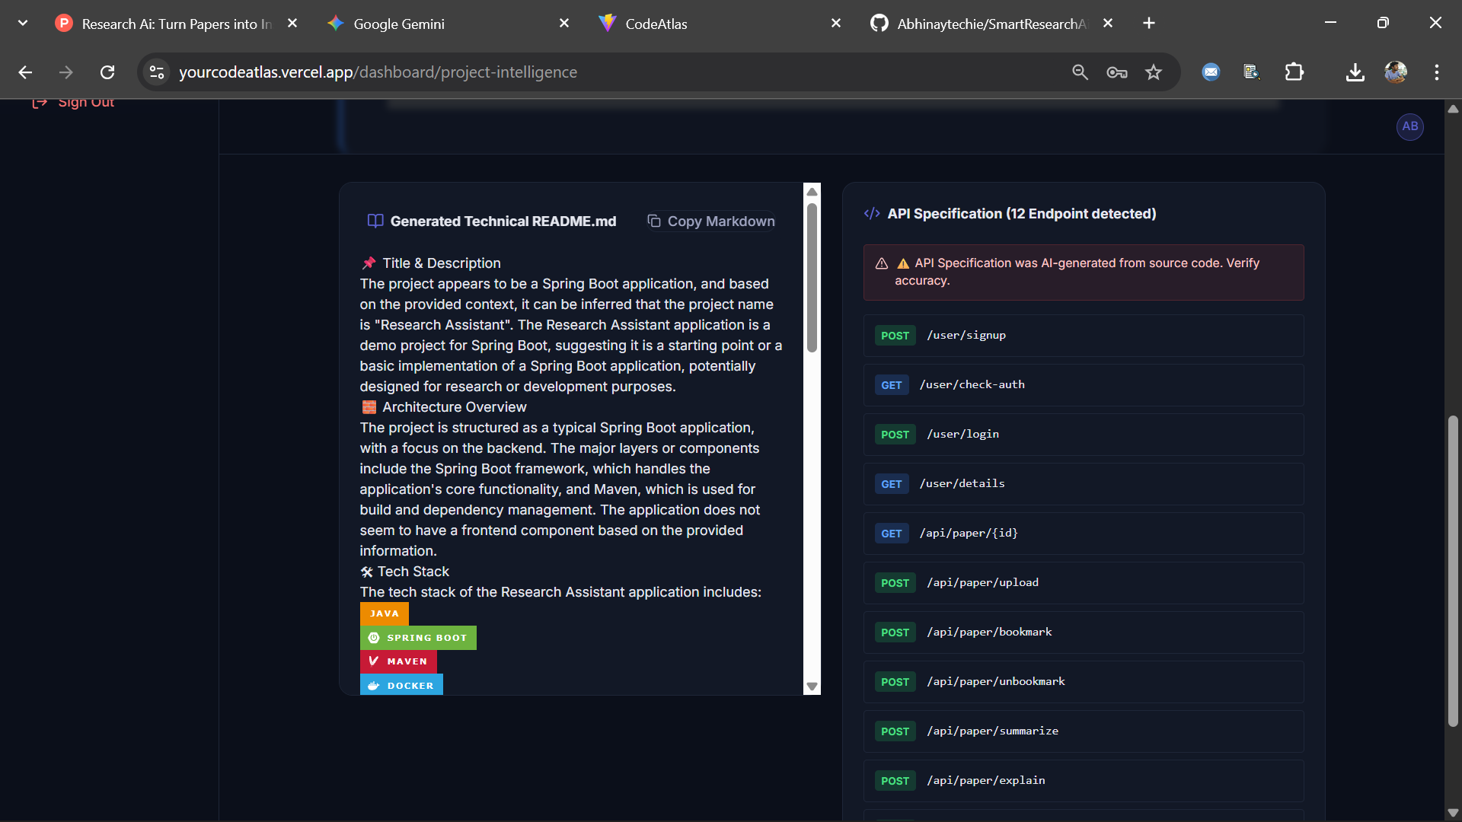
Task: Click the Sign Out link
Action: 85,101
